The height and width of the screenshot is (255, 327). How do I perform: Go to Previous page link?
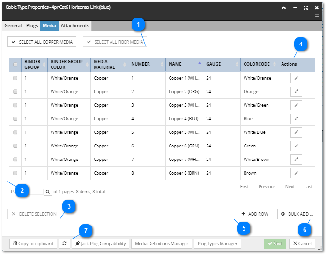tap(267, 187)
